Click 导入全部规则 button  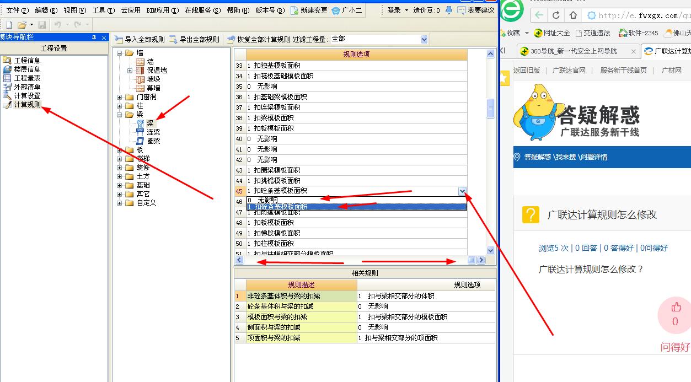140,40
